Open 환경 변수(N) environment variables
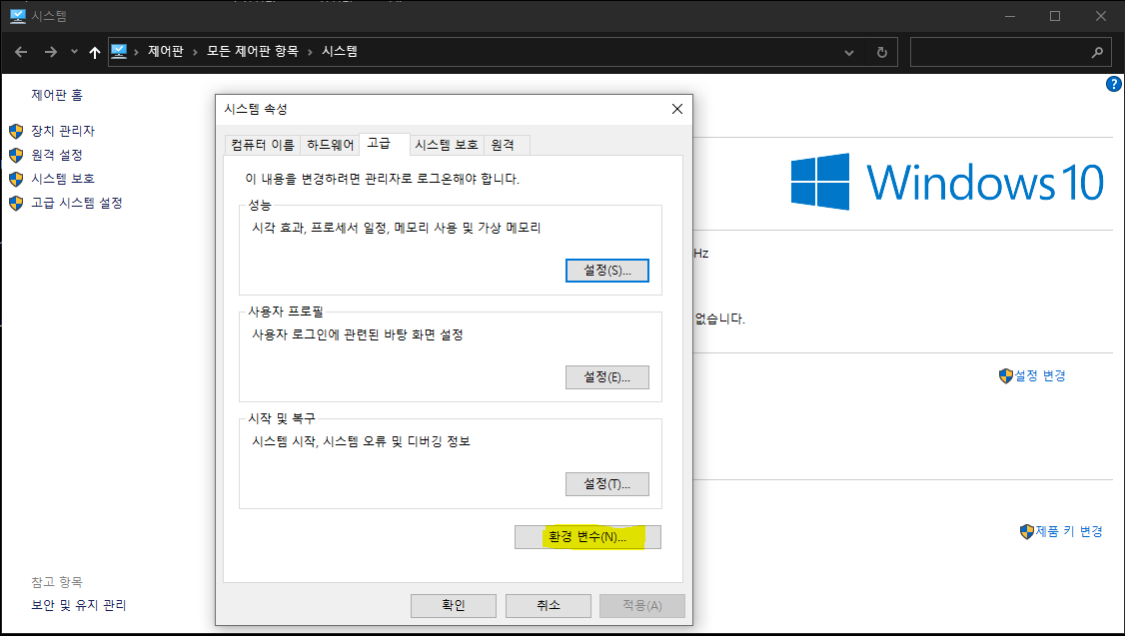The width and height of the screenshot is (1125, 636). [x=587, y=537]
